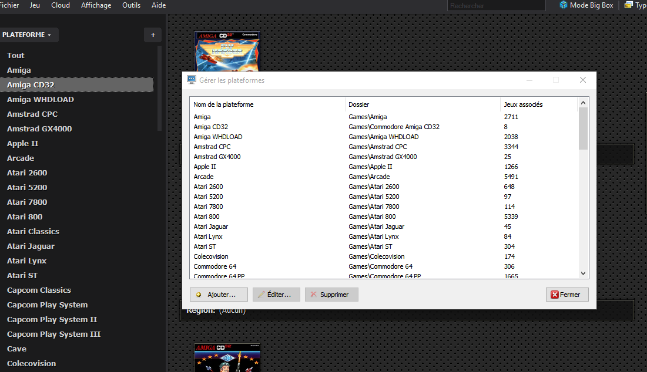Select Capcom Play System in the sidebar

tap(47, 305)
